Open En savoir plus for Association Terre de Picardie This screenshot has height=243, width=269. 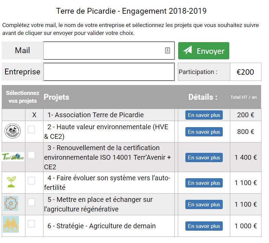point(204,115)
